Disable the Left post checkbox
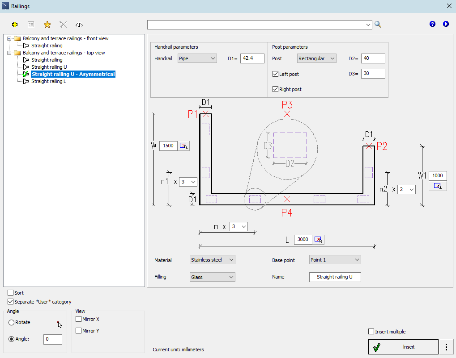The height and width of the screenshot is (358, 456). coord(276,74)
